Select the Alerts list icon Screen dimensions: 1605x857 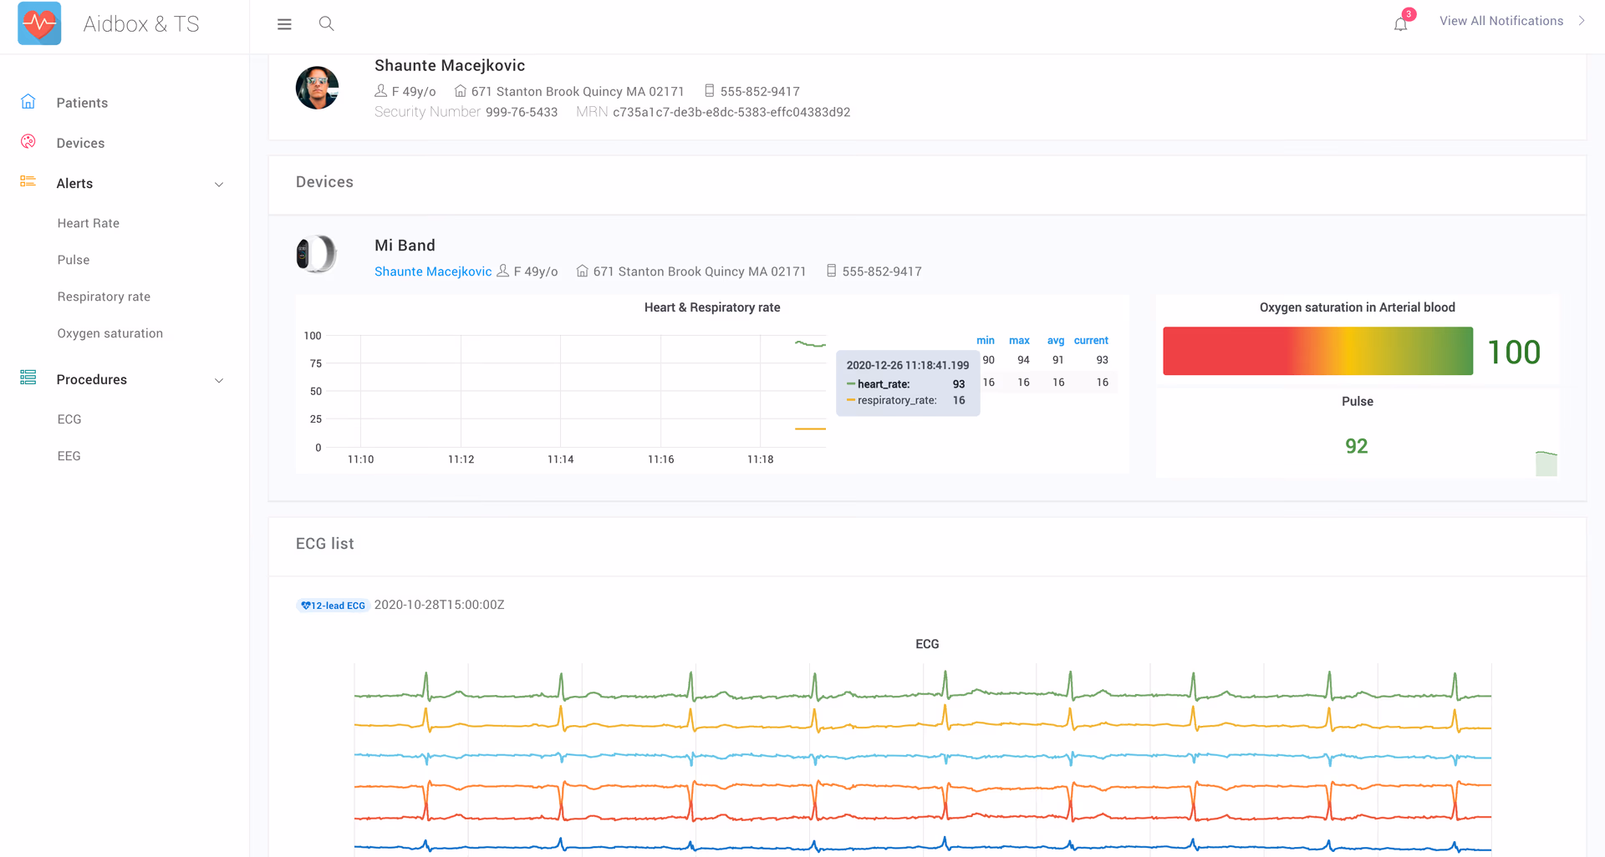tap(28, 183)
